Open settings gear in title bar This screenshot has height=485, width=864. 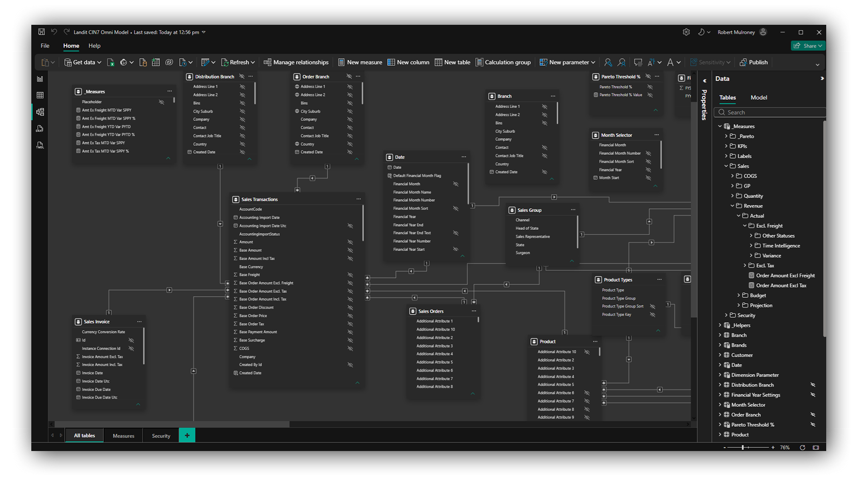click(686, 32)
